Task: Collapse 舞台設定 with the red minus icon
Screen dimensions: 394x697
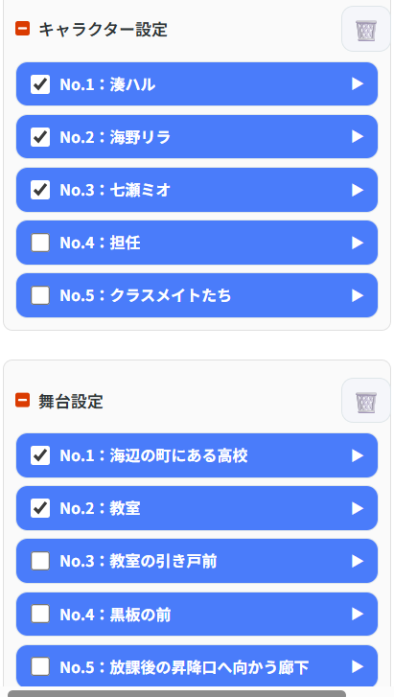Action: click(23, 401)
